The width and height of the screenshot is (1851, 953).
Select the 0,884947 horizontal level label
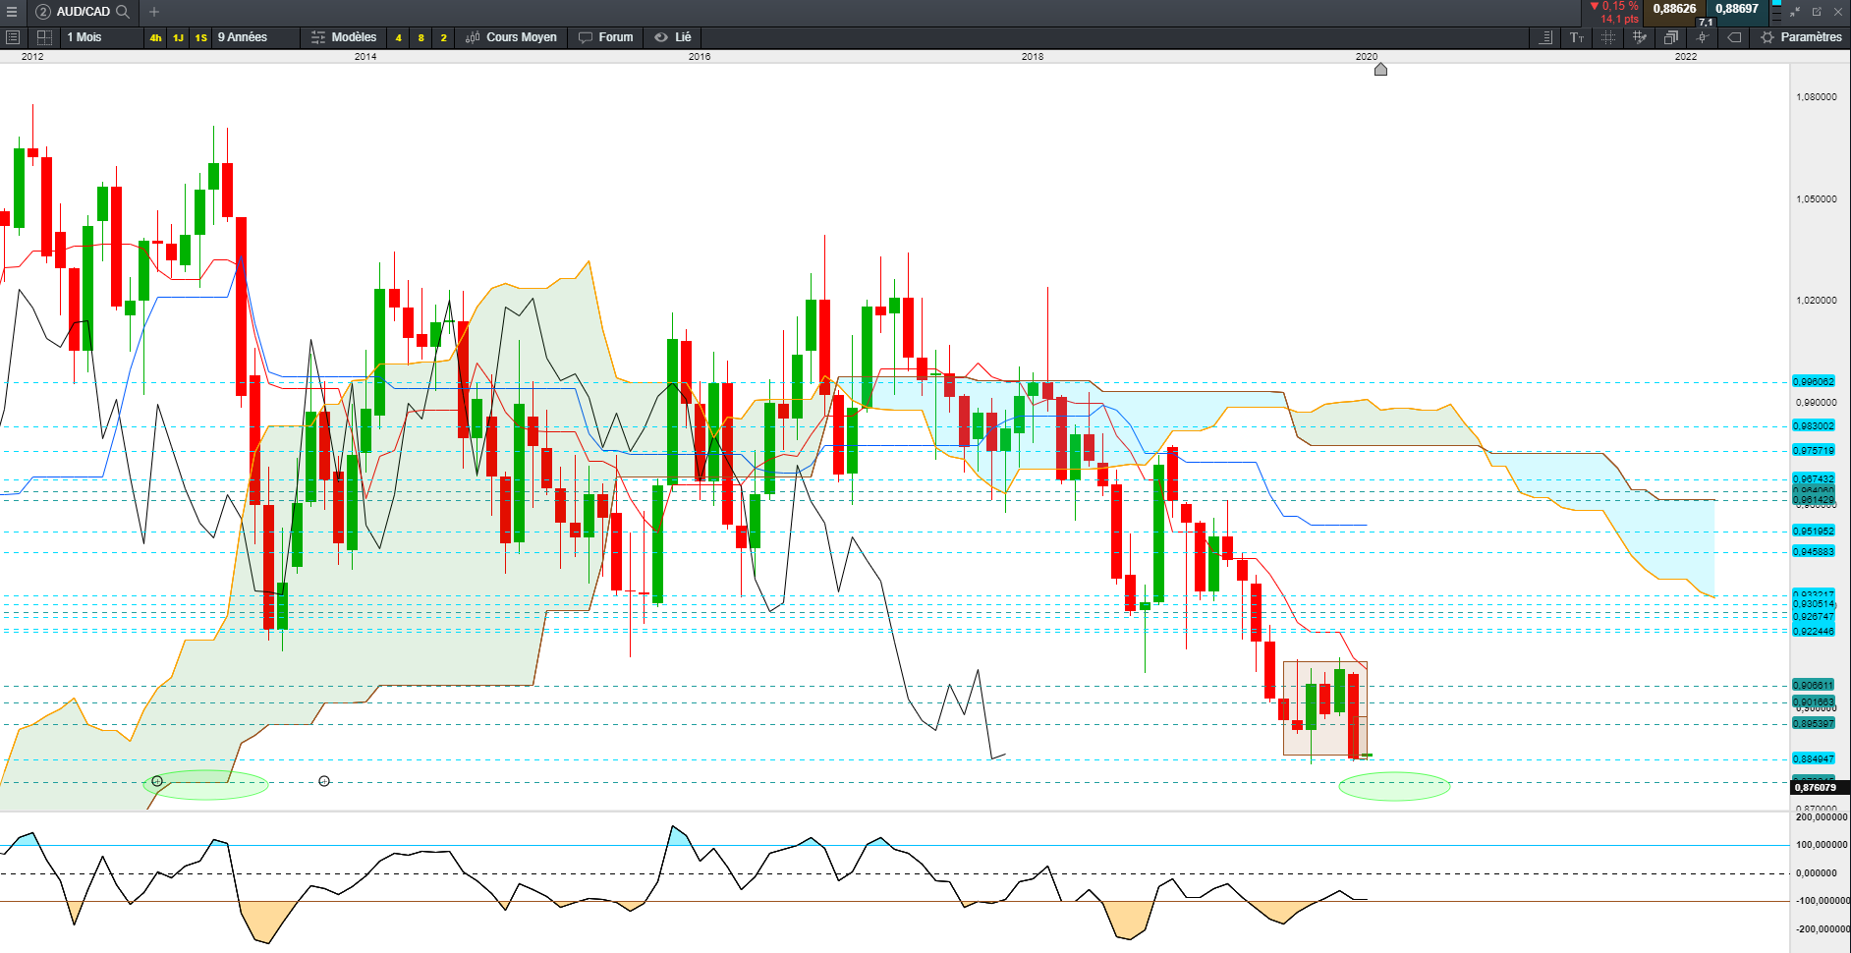tap(1813, 758)
